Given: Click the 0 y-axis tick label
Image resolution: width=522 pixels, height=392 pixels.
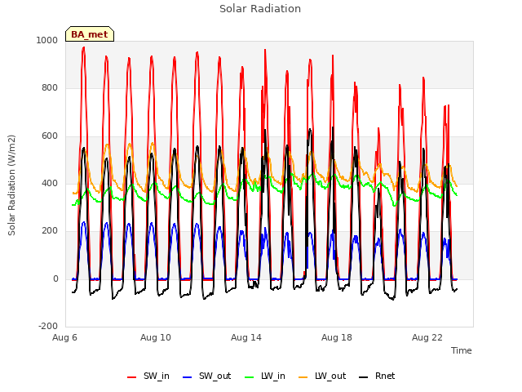Looking at the screenshot, I should (x=55, y=278).
